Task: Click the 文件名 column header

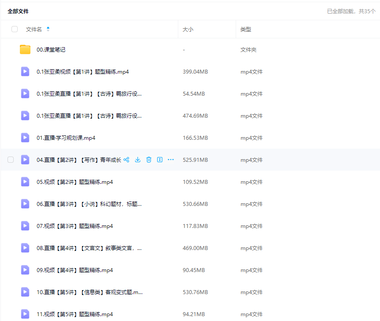Action: pos(34,30)
